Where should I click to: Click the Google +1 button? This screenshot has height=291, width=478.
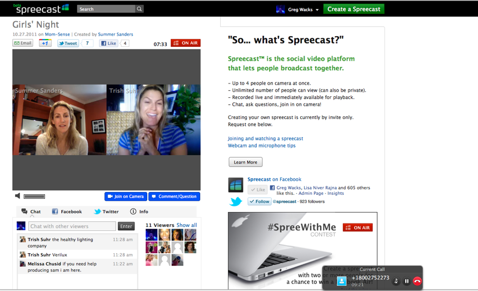(45, 43)
